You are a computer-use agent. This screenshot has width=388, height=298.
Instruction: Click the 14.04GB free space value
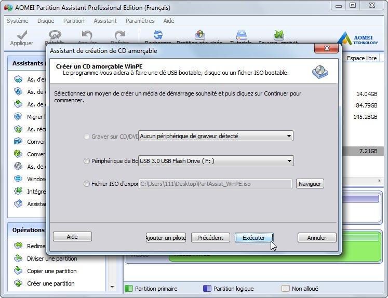click(x=367, y=94)
